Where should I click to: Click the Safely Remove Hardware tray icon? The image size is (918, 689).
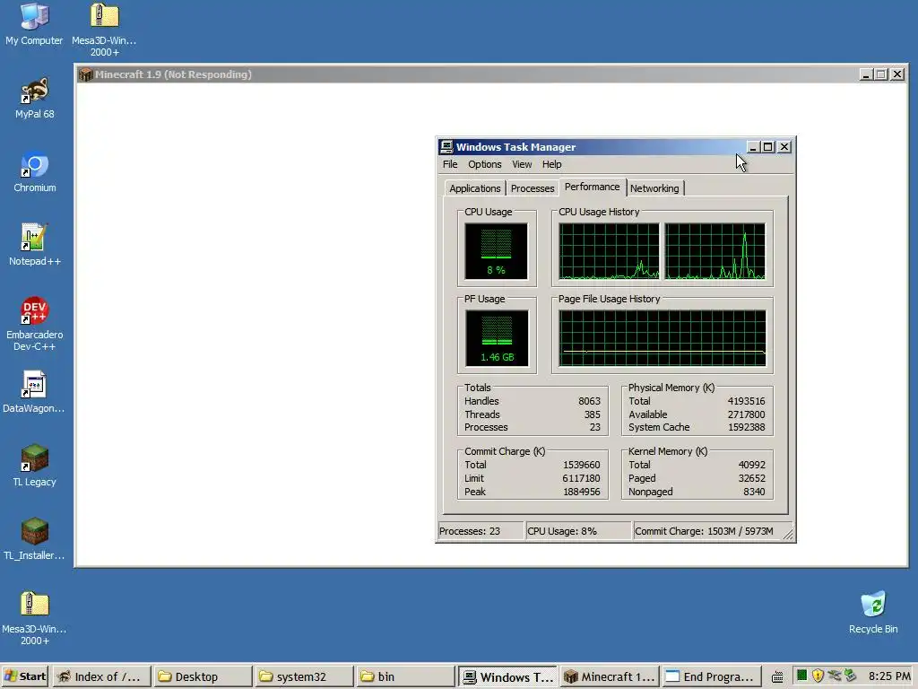tap(850, 676)
